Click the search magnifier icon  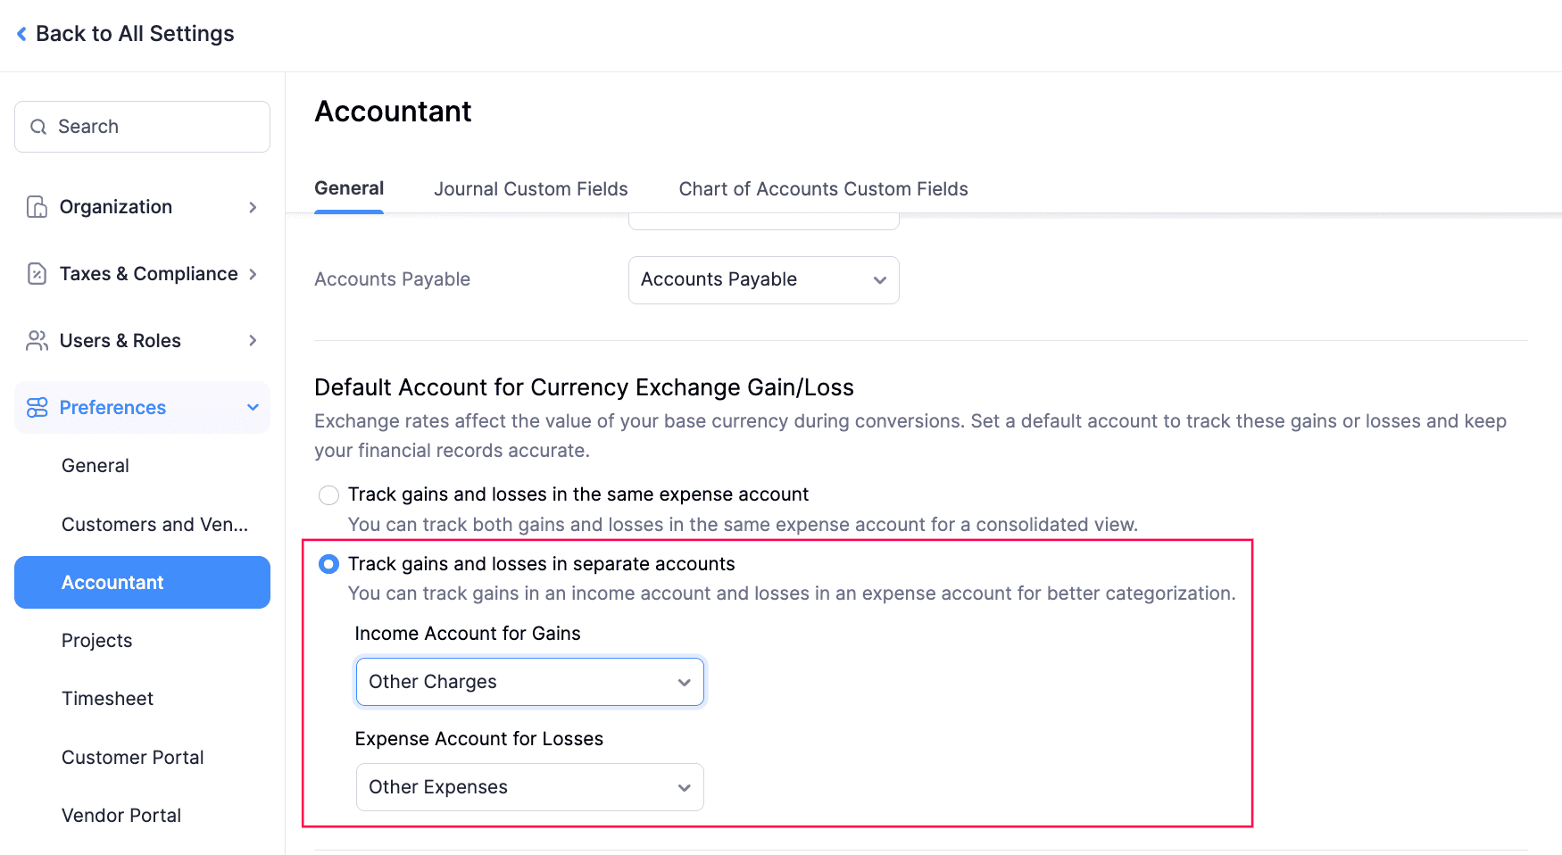[x=38, y=127]
